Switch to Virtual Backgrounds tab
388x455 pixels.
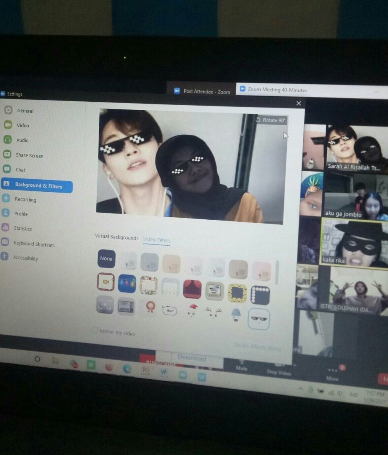click(x=116, y=238)
